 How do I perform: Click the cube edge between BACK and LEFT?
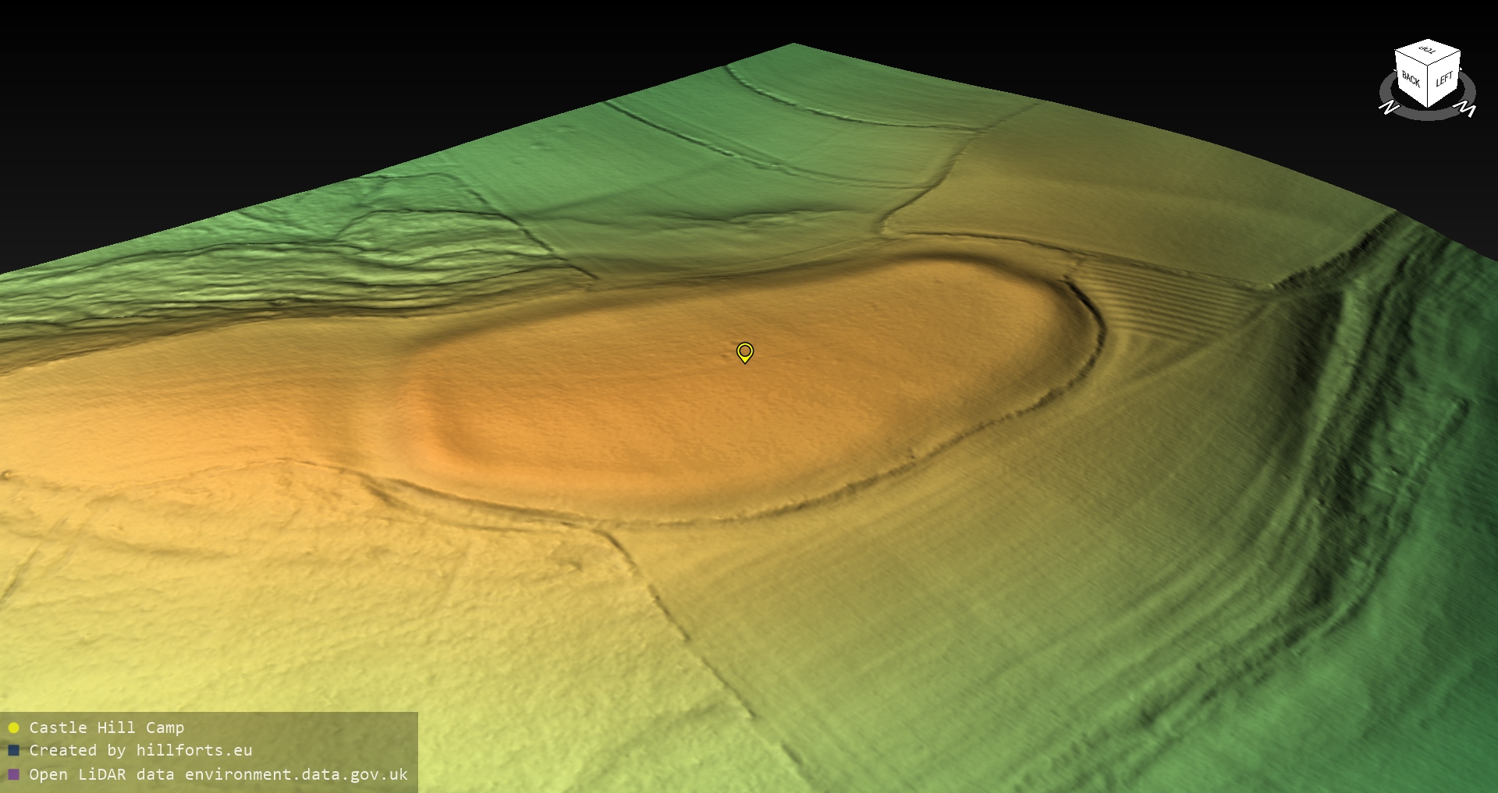[1429, 87]
